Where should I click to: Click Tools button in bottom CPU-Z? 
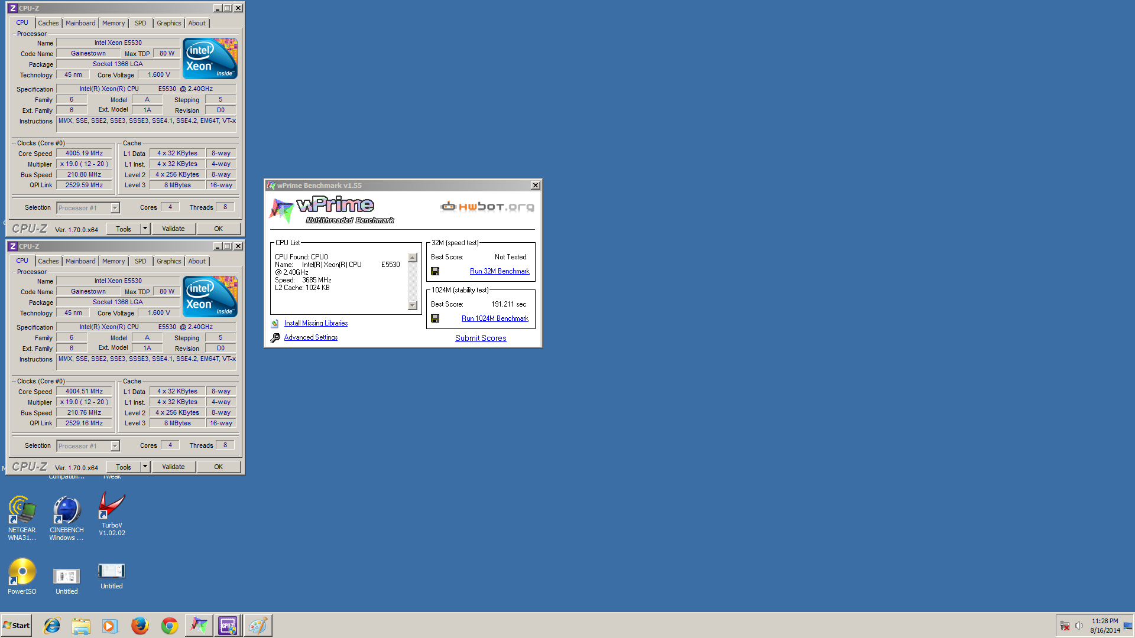pyautogui.click(x=124, y=467)
